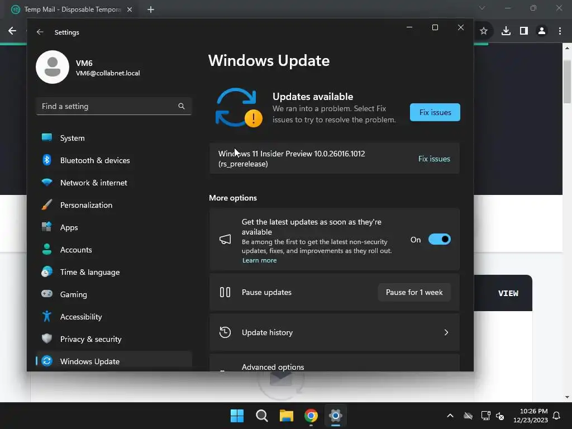Open clock showing 10:26 PM
This screenshot has height=429, width=572.
[x=531, y=416]
